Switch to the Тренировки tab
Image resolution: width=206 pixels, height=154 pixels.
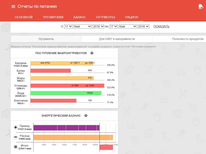click(53, 17)
